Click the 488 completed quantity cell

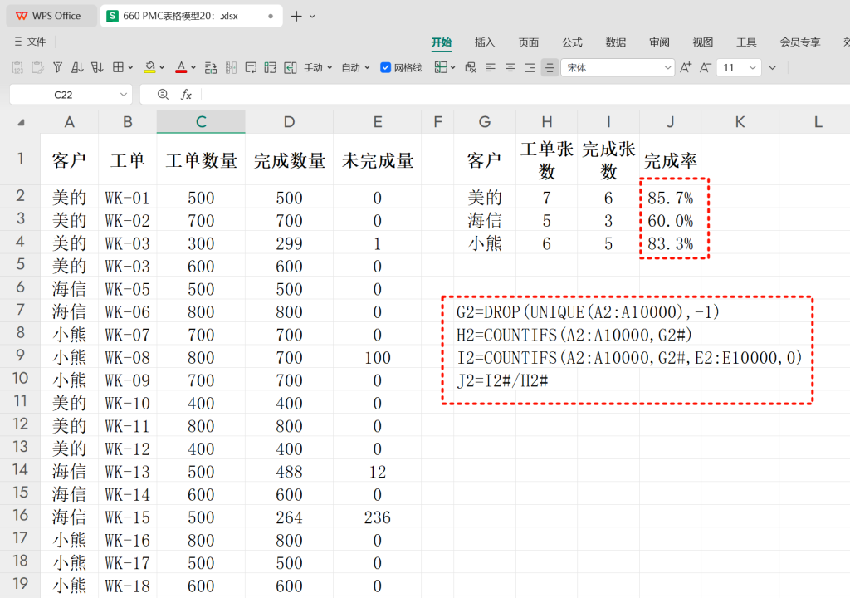point(289,472)
